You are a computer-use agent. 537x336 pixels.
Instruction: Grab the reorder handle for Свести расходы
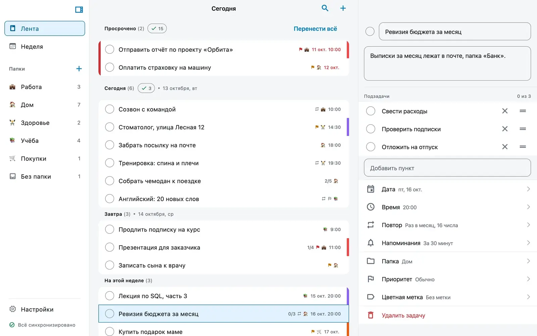(523, 111)
